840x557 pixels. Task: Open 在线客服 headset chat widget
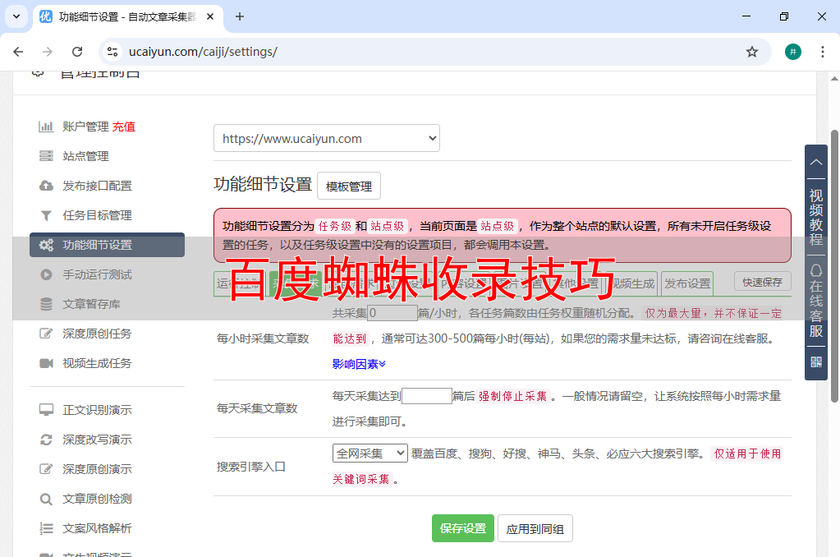[x=816, y=301]
